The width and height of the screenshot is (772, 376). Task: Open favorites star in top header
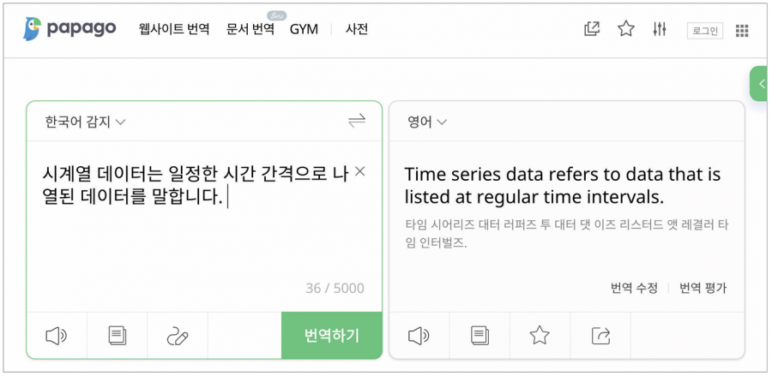[x=626, y=29]
